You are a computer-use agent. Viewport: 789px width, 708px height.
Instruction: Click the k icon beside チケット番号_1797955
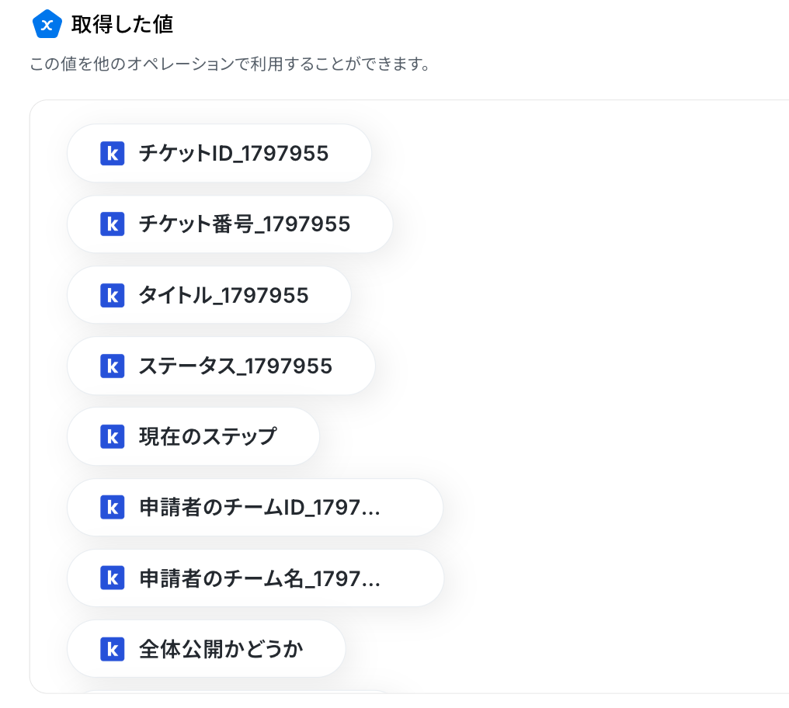(112, 224)
